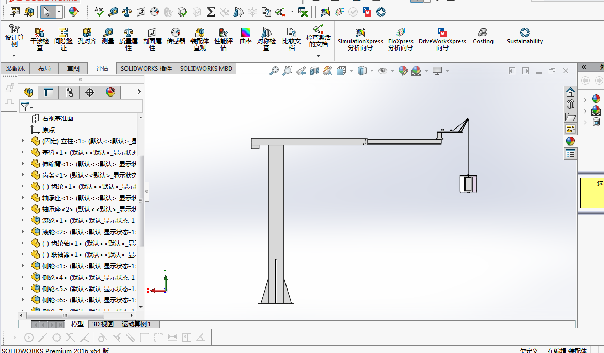Click feature tree vertical scroll down arrow

(140, 307)
